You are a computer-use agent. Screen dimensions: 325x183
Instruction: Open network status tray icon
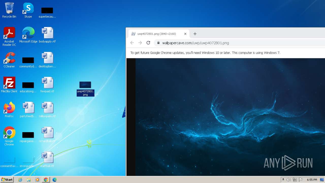click(x=295, y=180)
